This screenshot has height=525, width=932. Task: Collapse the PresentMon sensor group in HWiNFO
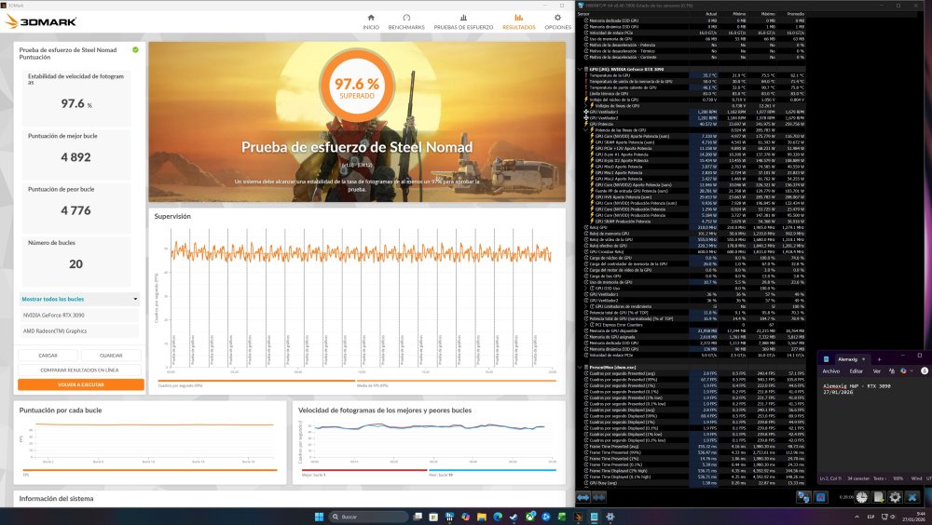pos(580,367)
